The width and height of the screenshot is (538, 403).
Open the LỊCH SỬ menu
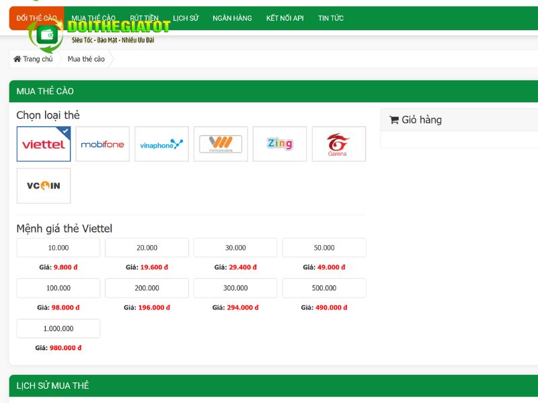tap(186, 18)
